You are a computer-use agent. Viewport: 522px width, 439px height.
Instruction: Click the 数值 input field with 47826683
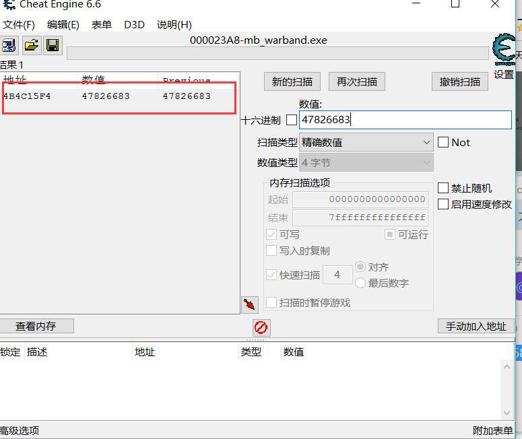click(x=405, y=120)
